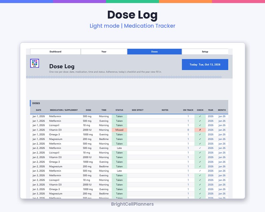
Task: Select the DATE column header
Action: pyautogui.click(x=38, y=110)
